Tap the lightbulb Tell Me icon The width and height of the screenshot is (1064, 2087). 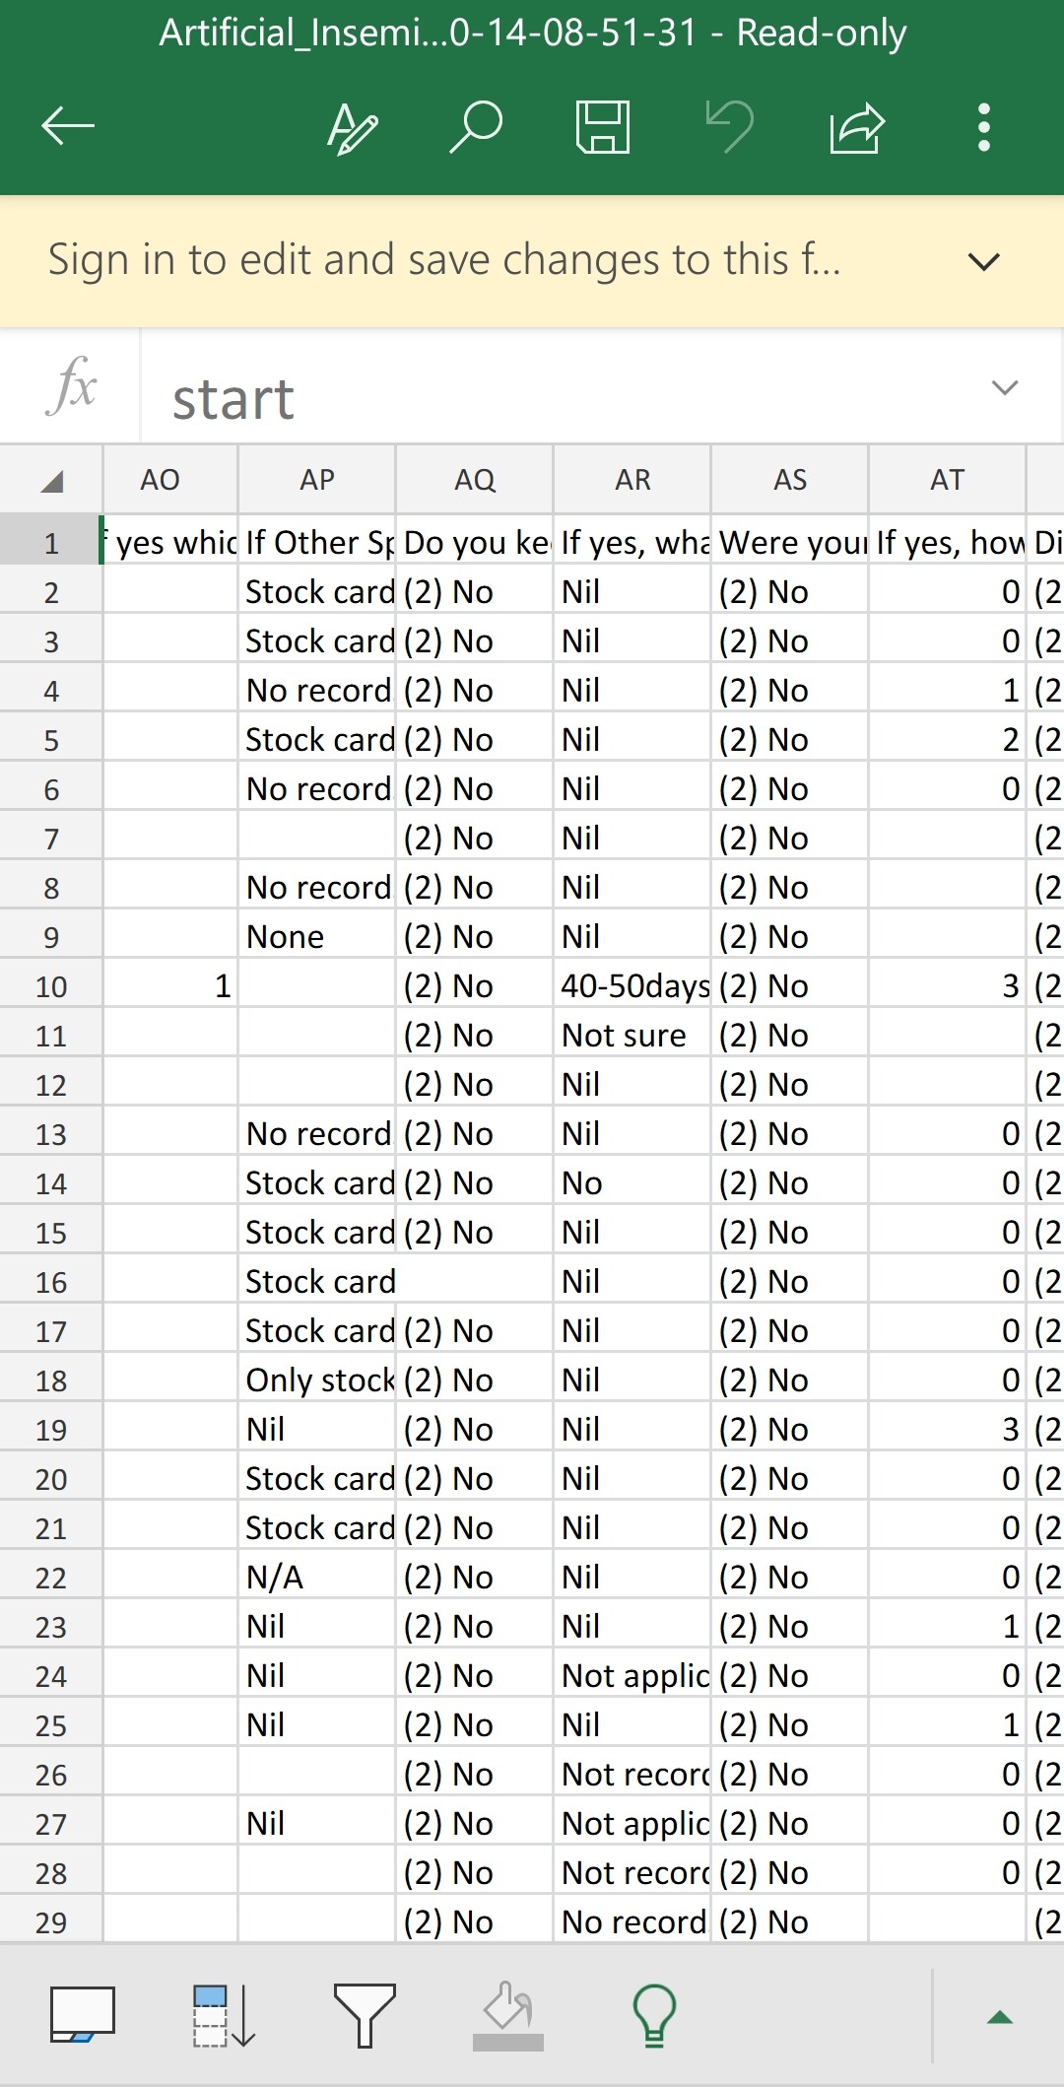(x=654, y=2016)
